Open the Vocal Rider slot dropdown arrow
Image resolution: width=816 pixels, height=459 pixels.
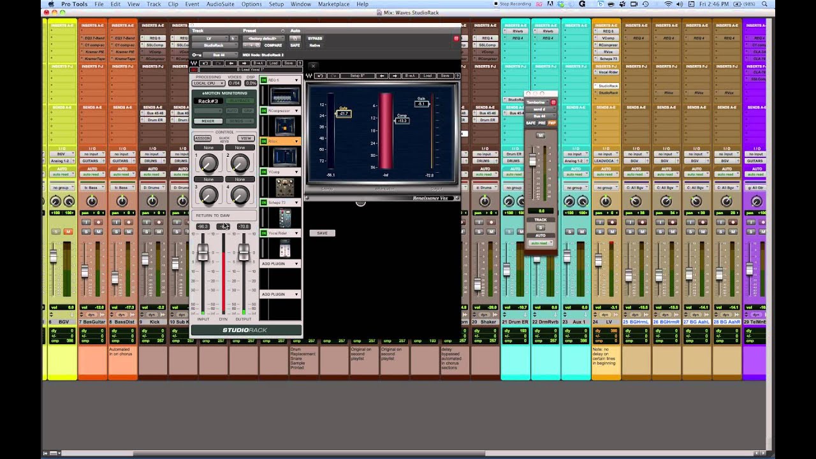point(296,233)
